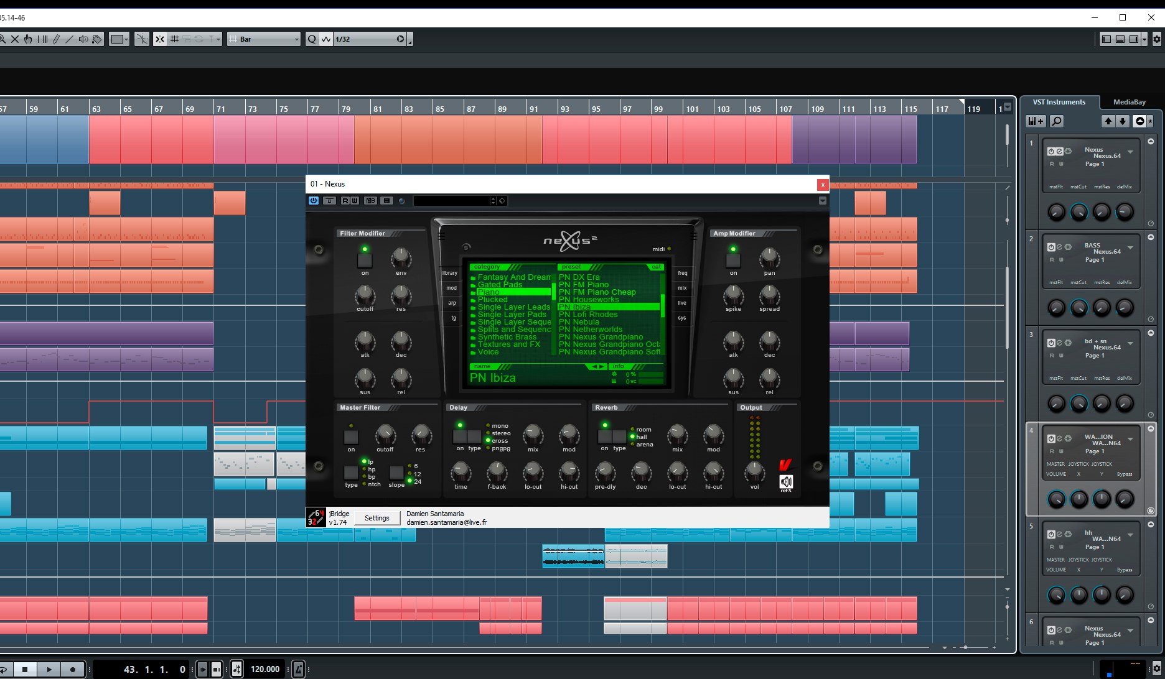1165x679 pixels.
Task: Open the Bar grid type dropdown
Action: point(264,39)
